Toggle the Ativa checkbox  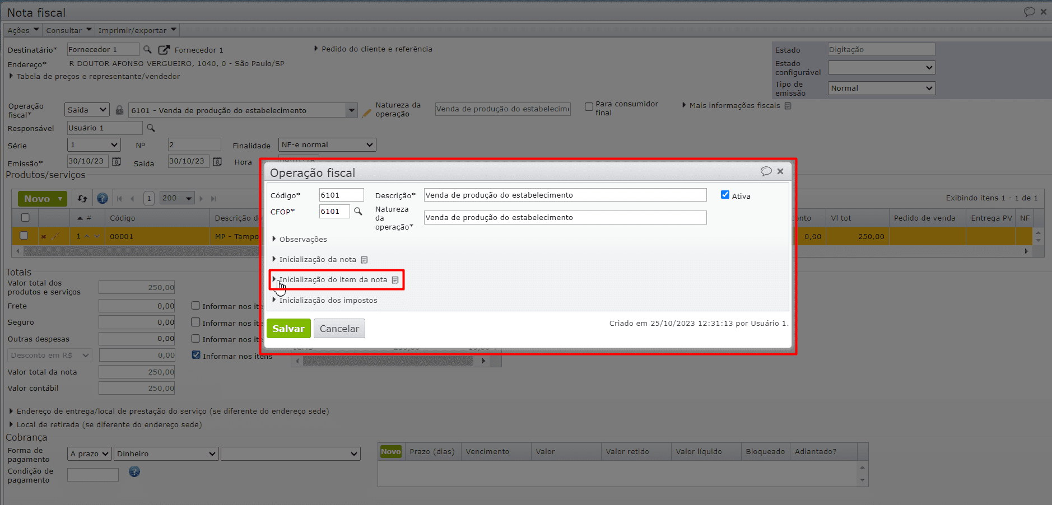(x=725, y=195)
